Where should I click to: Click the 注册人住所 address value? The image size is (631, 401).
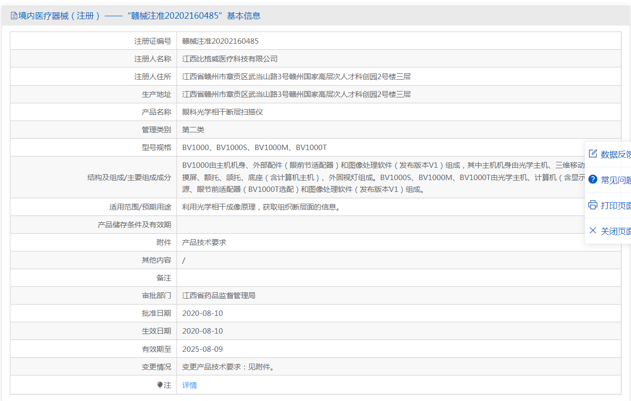[296, 76]
